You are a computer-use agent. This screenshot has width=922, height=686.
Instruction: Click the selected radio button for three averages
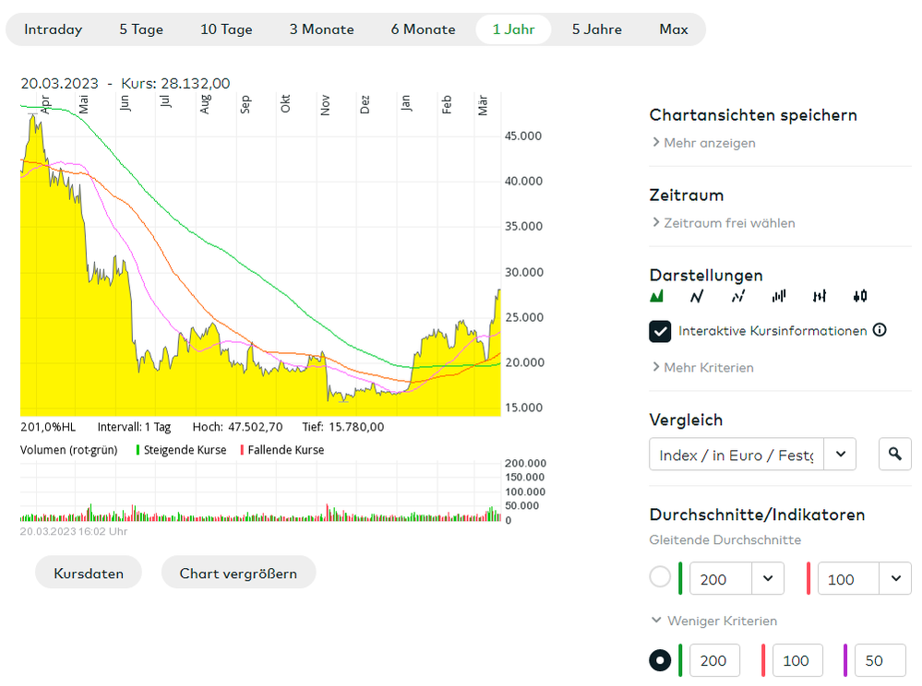[660, 660]
